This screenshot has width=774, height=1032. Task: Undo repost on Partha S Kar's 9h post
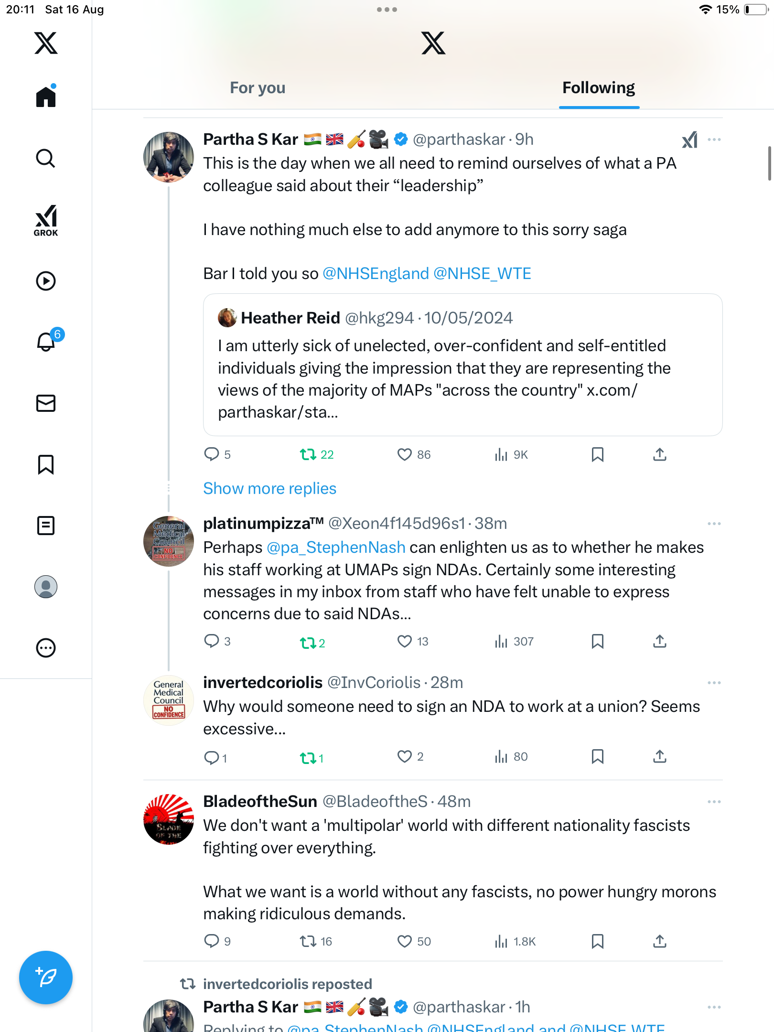coord(308,454)
